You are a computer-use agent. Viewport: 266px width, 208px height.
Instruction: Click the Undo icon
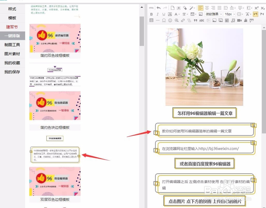pyautogui.click(x=159, y=8)
